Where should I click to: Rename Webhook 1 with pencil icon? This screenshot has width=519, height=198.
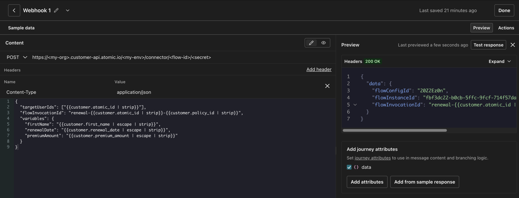(56, 10)
